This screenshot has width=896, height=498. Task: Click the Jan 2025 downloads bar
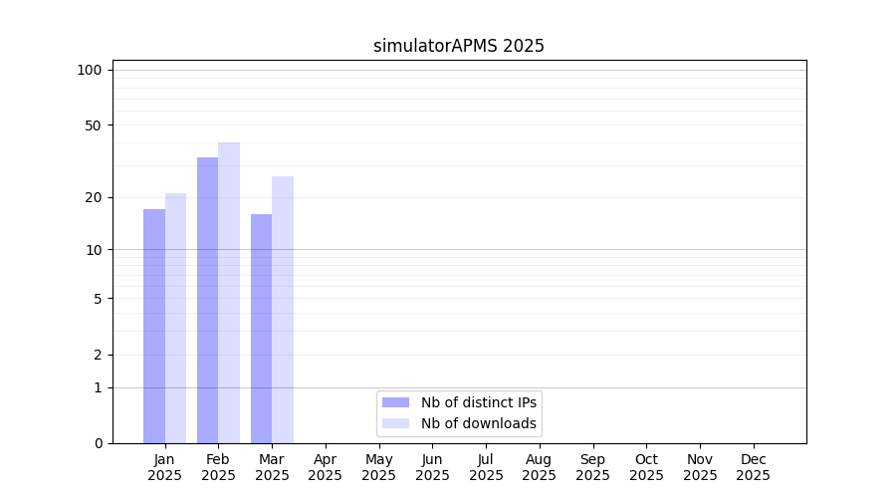coord(175,318)
